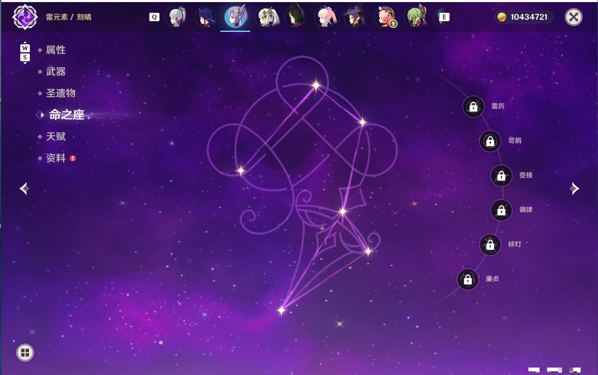This screenshot has width=598, height=375.
Task: Click the 苛捐 constellation name
Action: click(515, 140)
